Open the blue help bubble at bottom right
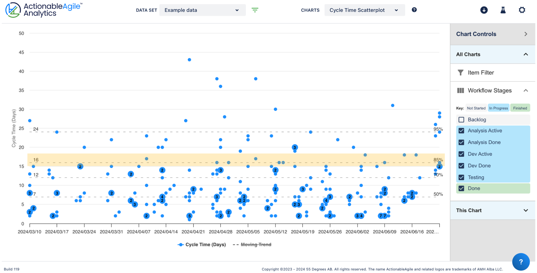537x273 pixels. coord(521,262)
